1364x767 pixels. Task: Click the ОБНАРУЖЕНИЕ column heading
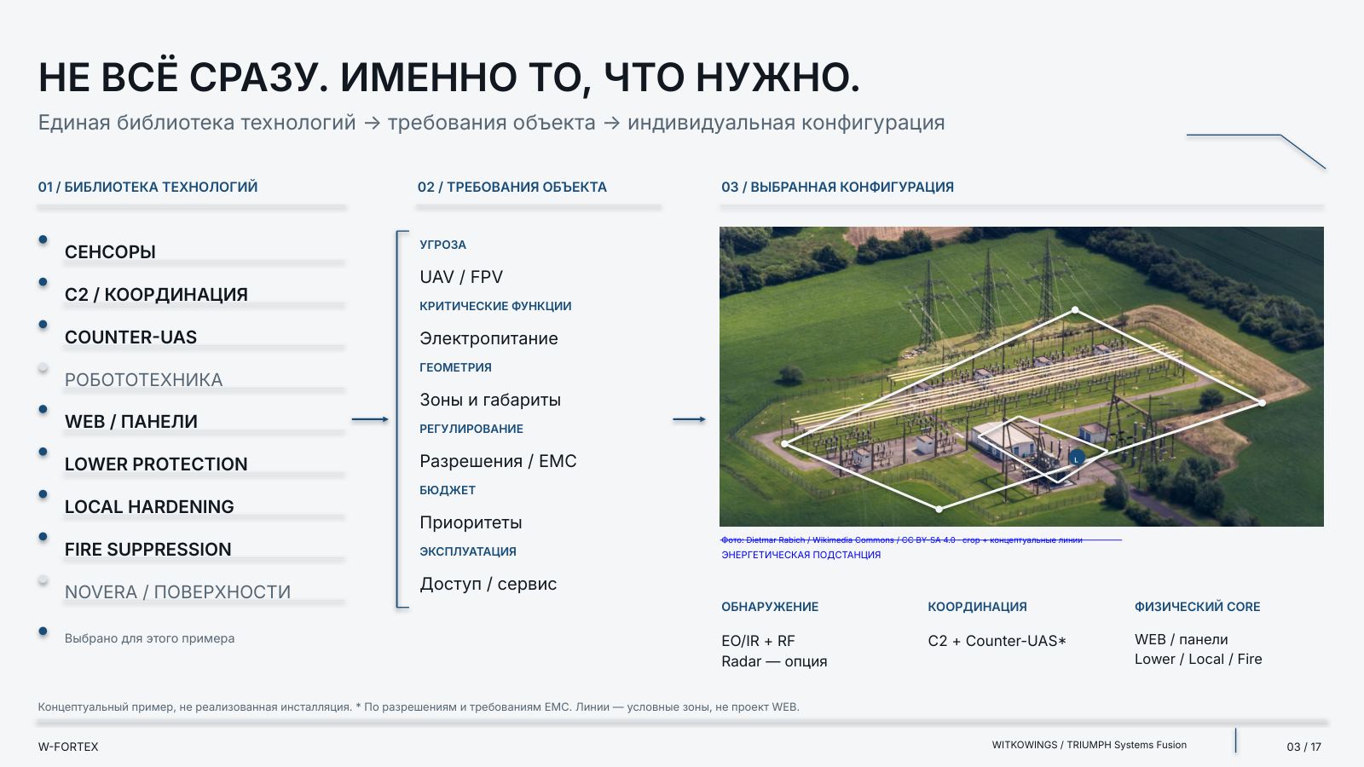[x=770, y=607]
